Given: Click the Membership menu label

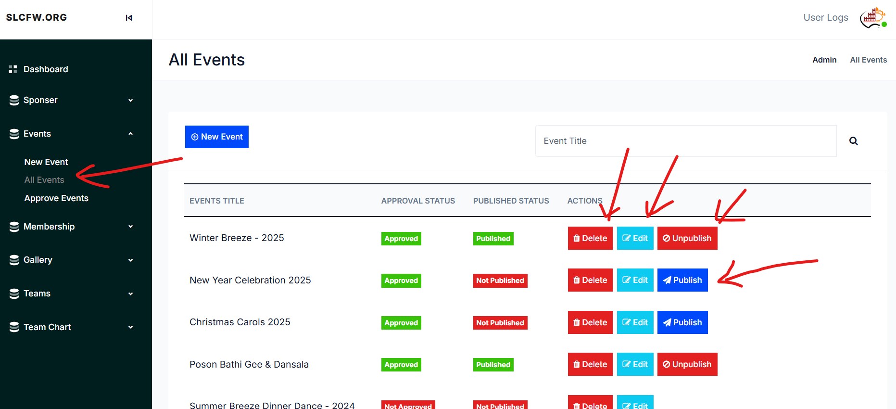Looking at the screenshot, I should (x=49, y=227).
